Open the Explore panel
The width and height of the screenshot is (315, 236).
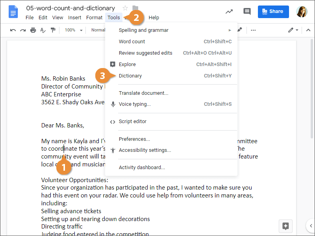(x=127, y=64)
